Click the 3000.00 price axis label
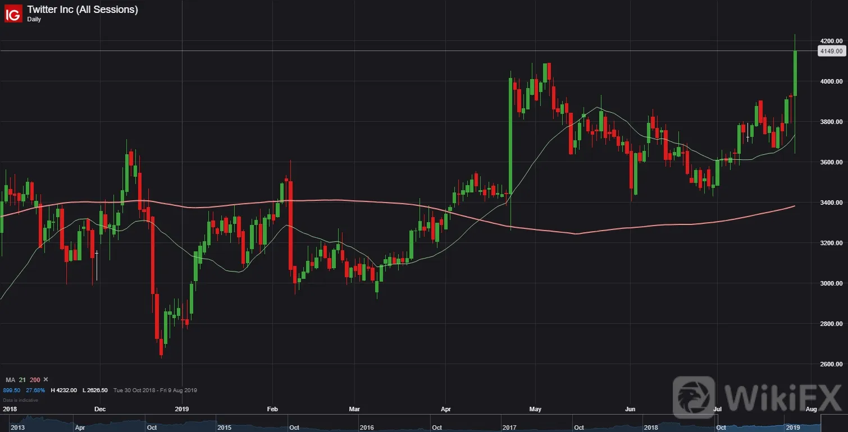Screen dimensions: 848x432 (831, 283)
